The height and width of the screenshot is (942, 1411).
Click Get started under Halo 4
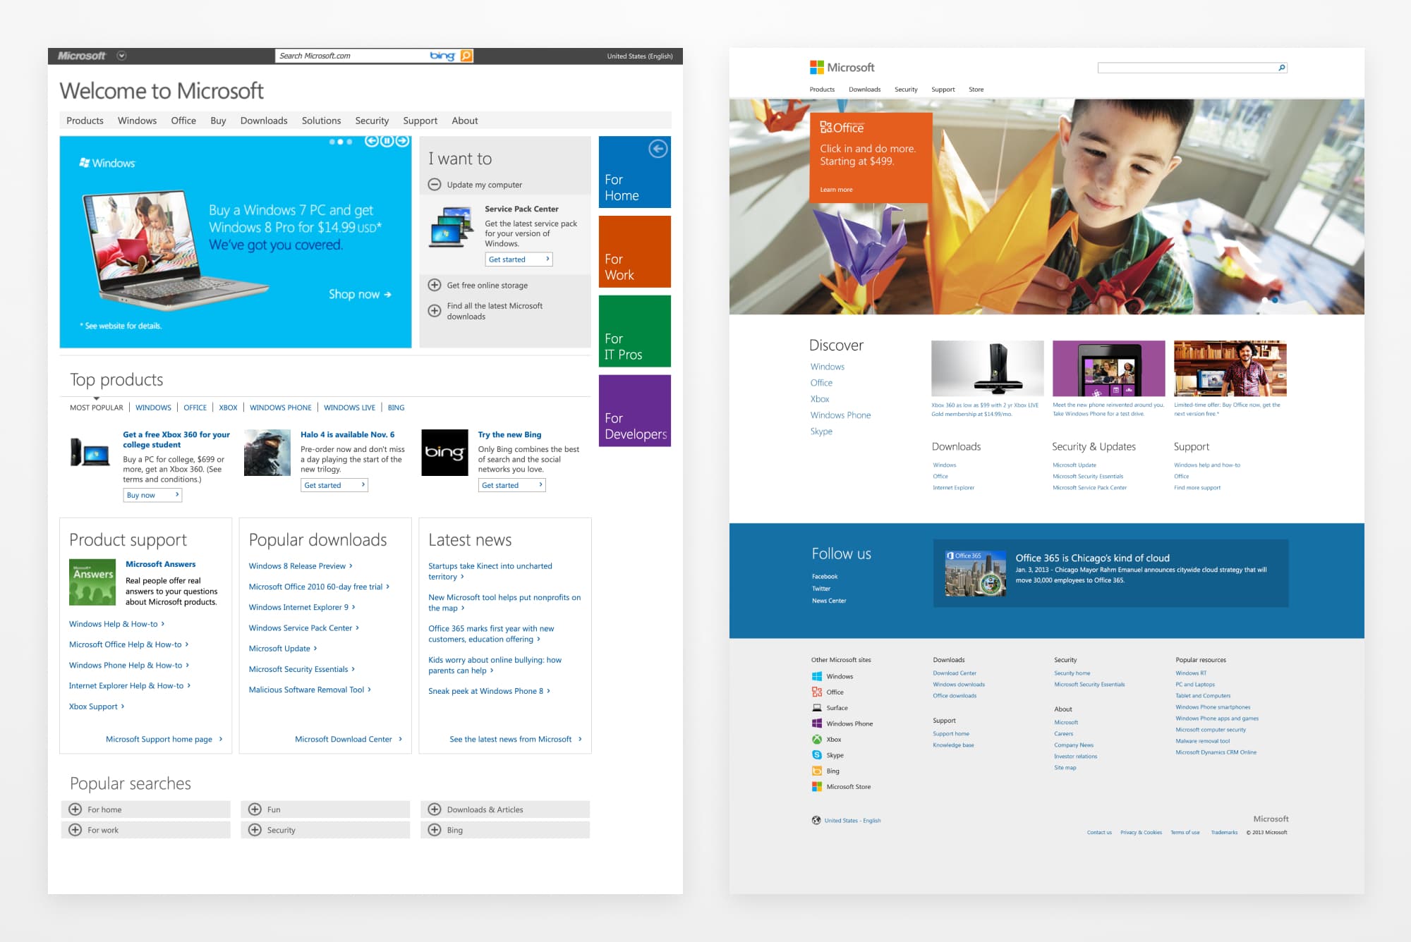[x=334, y=485]
